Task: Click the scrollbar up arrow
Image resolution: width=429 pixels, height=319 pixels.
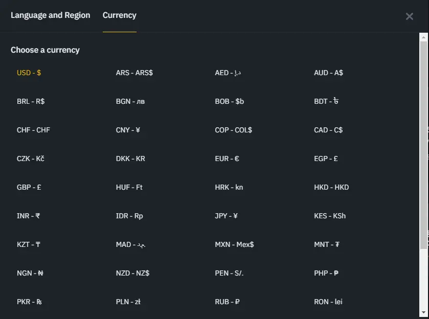Action: [423, 37]
